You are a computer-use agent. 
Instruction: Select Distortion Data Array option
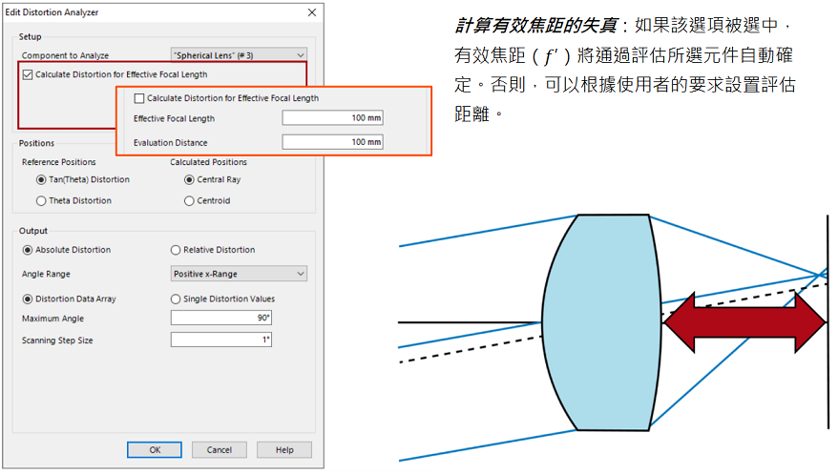28,299
